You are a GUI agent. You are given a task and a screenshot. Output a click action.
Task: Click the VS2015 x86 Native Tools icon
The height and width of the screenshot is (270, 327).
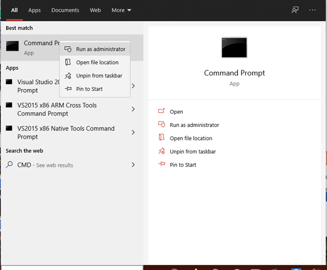[x=9, y=128]
